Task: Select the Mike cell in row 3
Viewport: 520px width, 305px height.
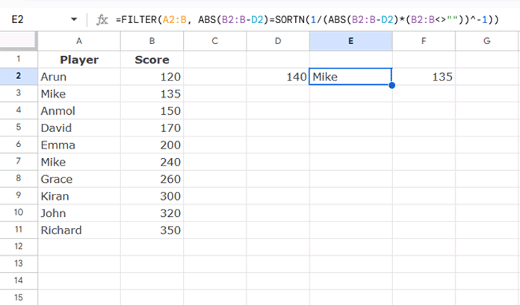Action: pyautogui.click(x=79, y=94)
